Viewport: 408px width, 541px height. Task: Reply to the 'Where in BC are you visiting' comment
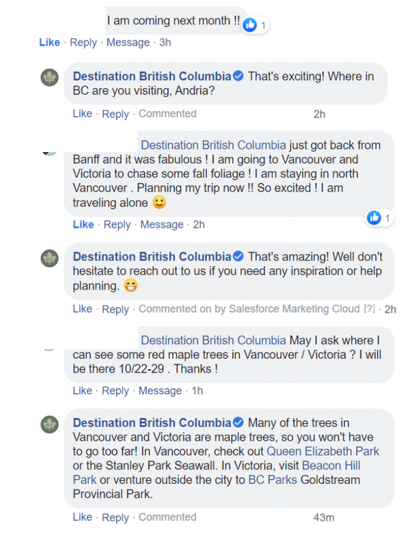tap(115, 114)
